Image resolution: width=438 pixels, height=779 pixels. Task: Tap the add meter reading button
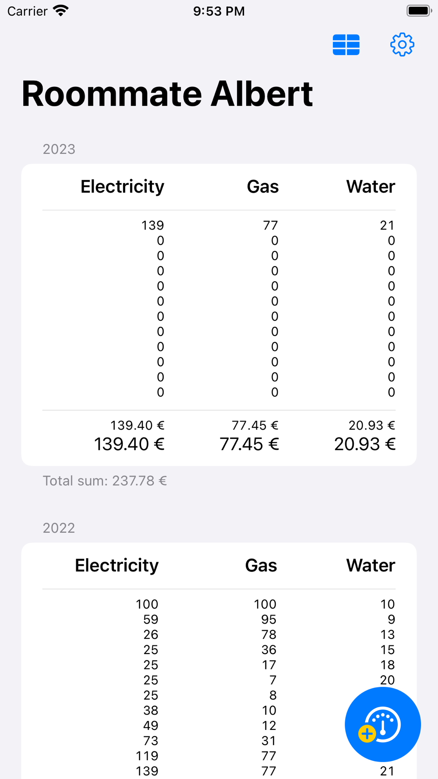[382, 725]
